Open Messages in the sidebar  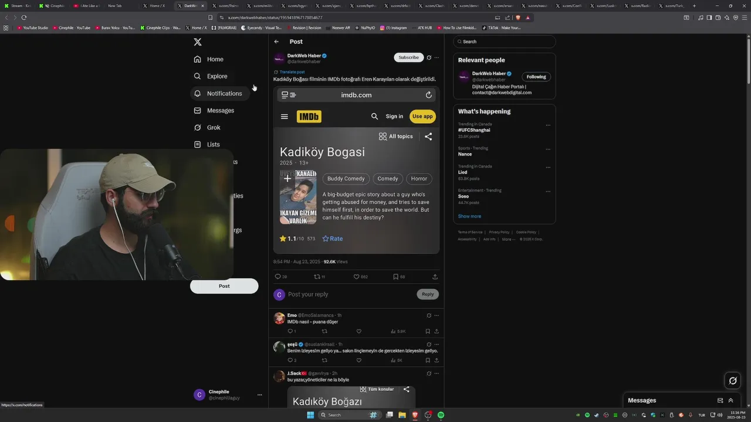pyautogui.click(x=214, y=110)
